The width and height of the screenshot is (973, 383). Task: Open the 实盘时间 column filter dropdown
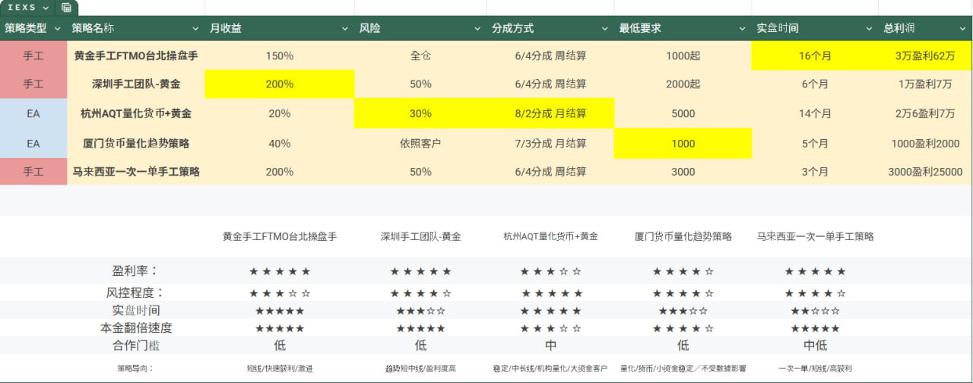(x=870, y=29)
